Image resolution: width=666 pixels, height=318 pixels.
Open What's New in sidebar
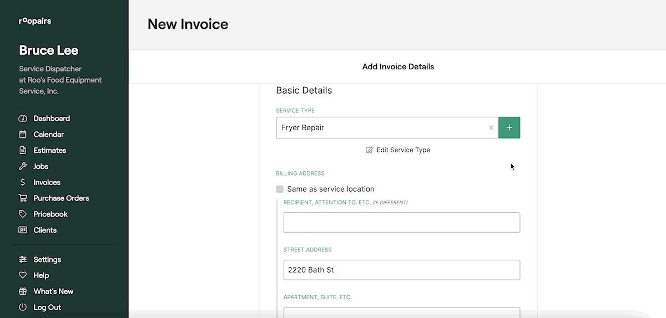[53, 291]
